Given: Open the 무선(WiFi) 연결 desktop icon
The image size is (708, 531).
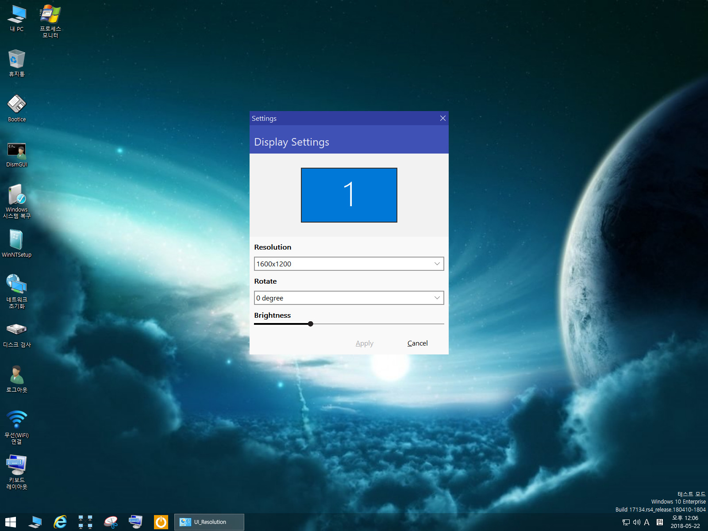Looking at the screenshot, I should (17, 427).
